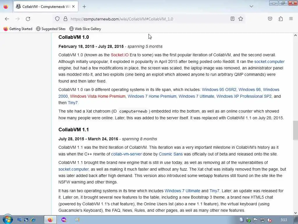Open the purple app taskbar icon
Image resolution: width=298 pixels, height=224 pixels.
click(64, 220)
